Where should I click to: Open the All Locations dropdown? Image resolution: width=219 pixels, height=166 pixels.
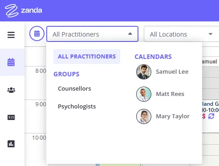(x=181, y=34)
